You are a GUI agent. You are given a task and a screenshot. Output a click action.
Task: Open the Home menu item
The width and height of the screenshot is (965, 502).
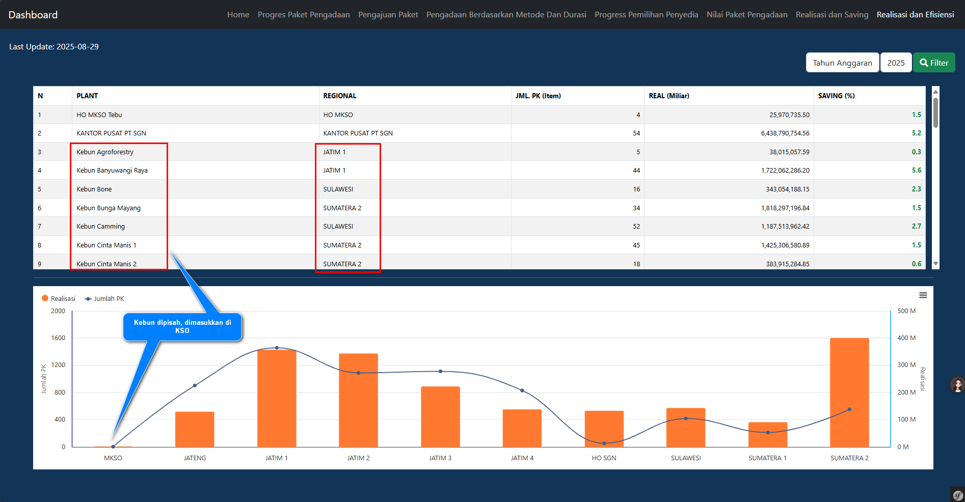[x=238, y=15]
